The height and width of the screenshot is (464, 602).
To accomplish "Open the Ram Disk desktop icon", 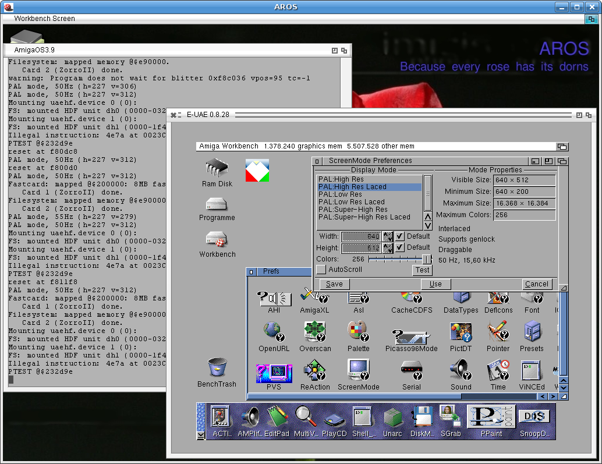I will pyautogui.click(x=217, y=168).
